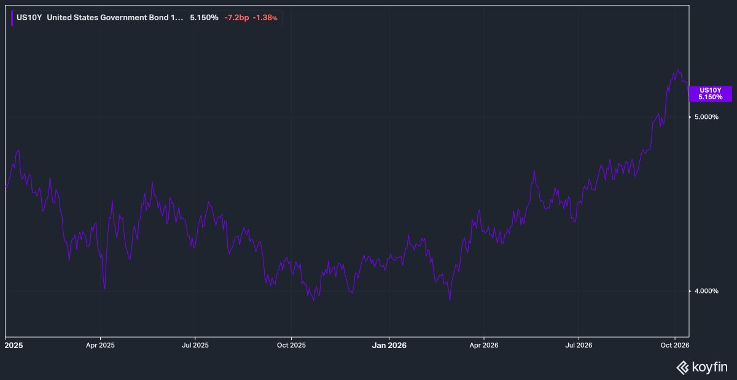Click the purple series color bar in legend
The width and height of the screenshot is (737, 380).
12,18
